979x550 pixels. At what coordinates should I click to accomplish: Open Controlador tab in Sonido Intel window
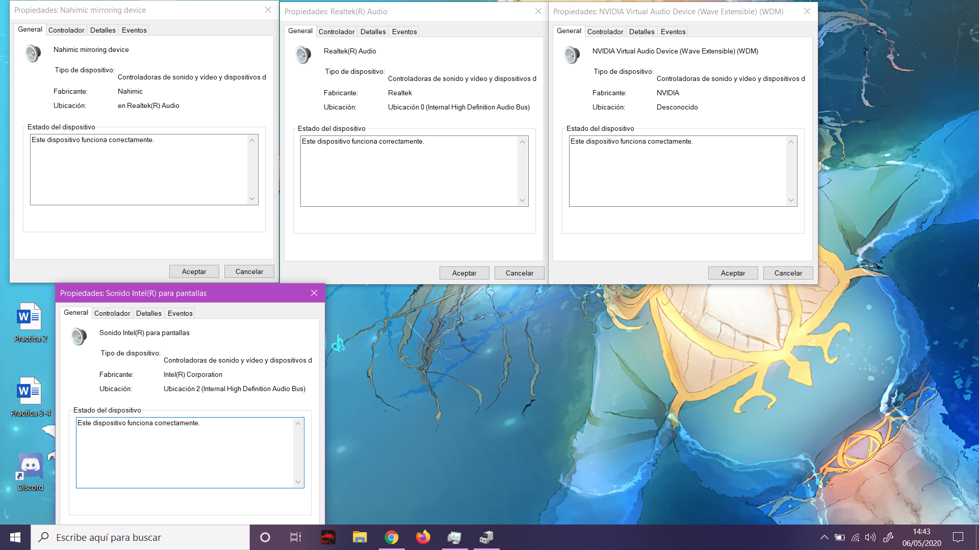coord(112,313)
